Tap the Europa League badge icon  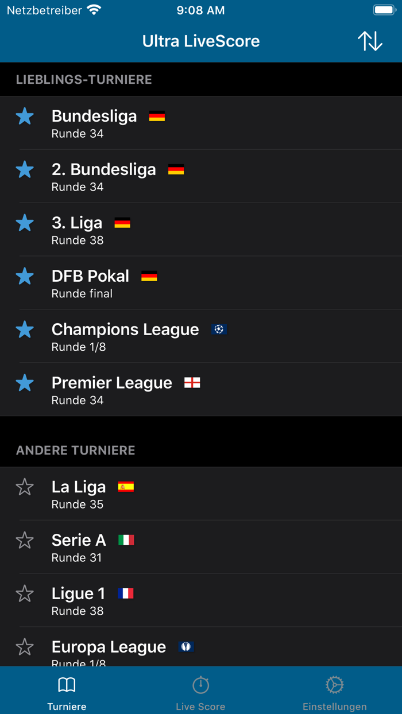point(186,646)
